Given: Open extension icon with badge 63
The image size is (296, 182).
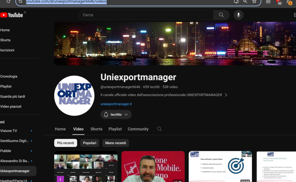Looking at the screenshot, I should [x=279, y=2].
